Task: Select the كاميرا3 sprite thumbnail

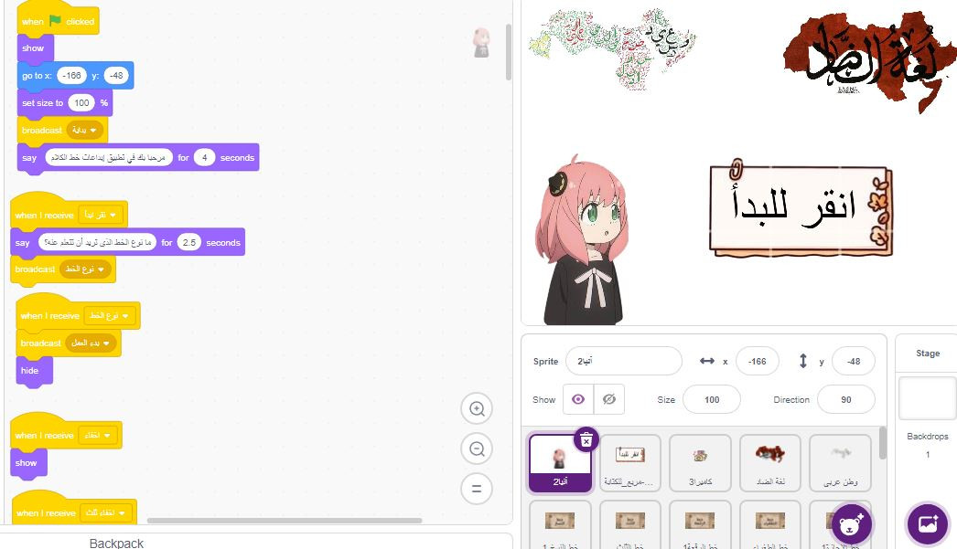Action: [x=700, y=463]
